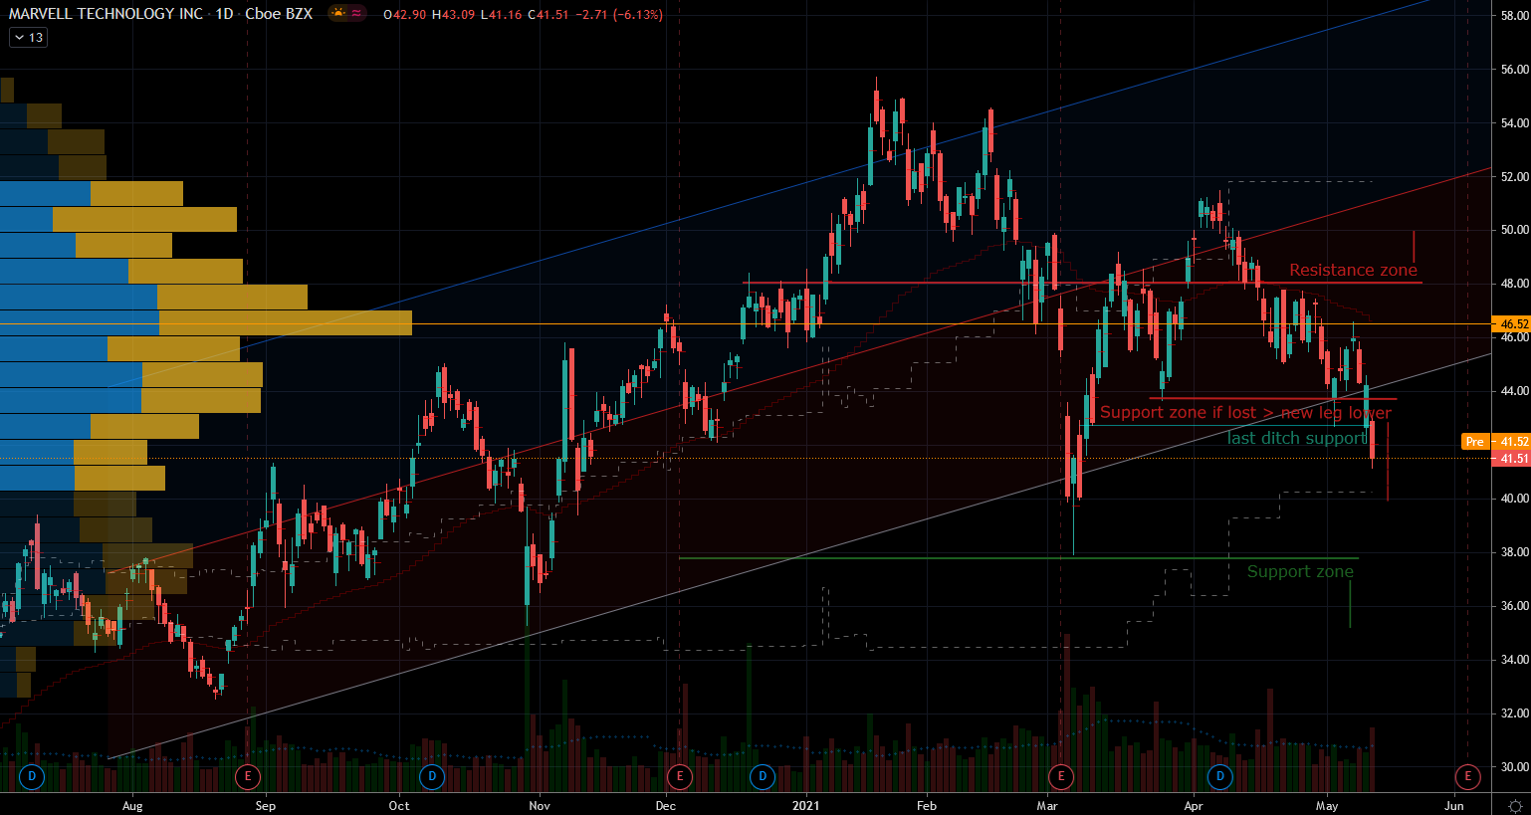
Task: Click the 44.00 price scale label
Action: (x=1515, y=391)
